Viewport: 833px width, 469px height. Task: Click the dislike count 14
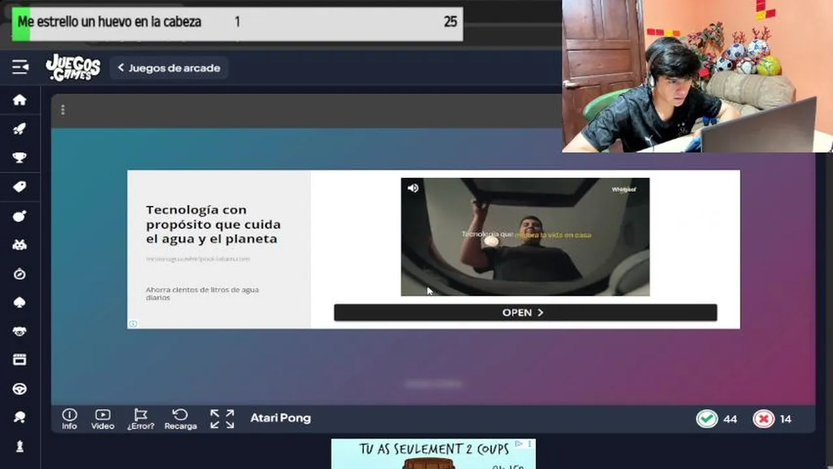coord(785,419)
